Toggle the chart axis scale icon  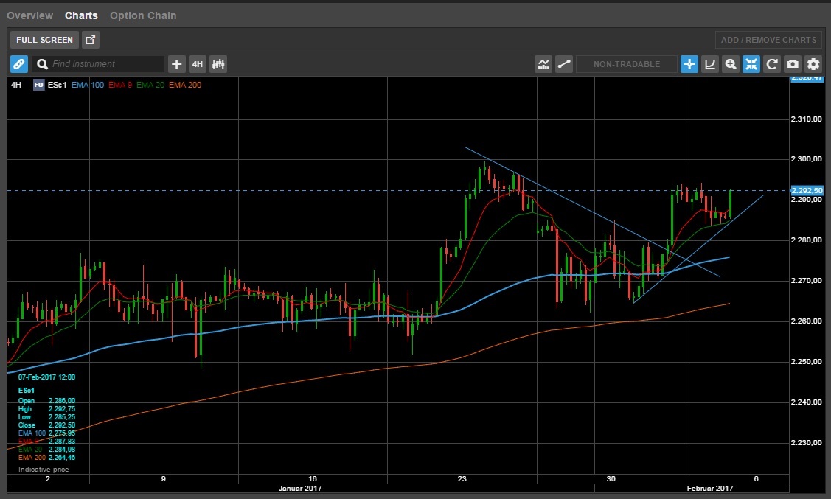coord(709,64)
